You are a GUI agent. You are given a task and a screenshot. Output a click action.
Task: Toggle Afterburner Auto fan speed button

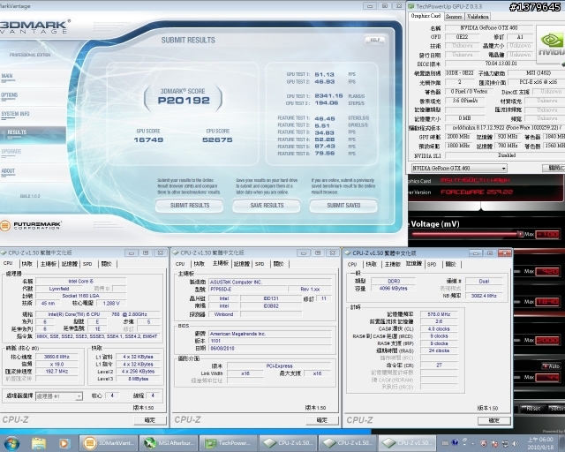tap(551, 366)
